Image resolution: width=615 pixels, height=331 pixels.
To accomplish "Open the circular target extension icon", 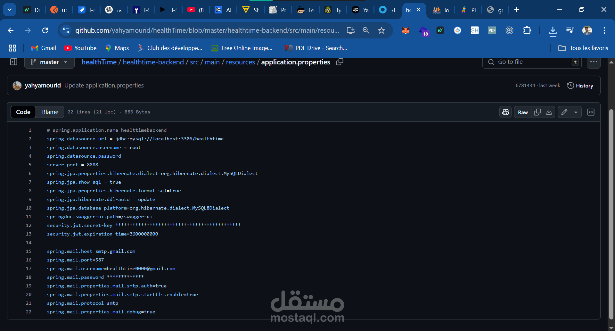I will tap(509, 30).
